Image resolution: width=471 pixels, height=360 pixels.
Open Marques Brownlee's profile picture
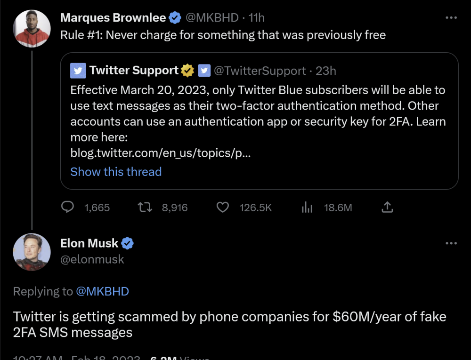point(32,28)
